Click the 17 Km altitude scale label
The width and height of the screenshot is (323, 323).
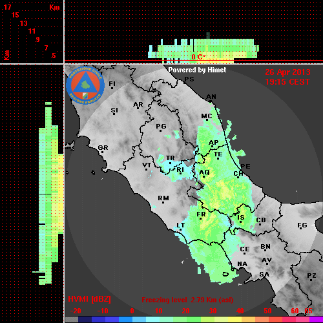pos(7,7)
